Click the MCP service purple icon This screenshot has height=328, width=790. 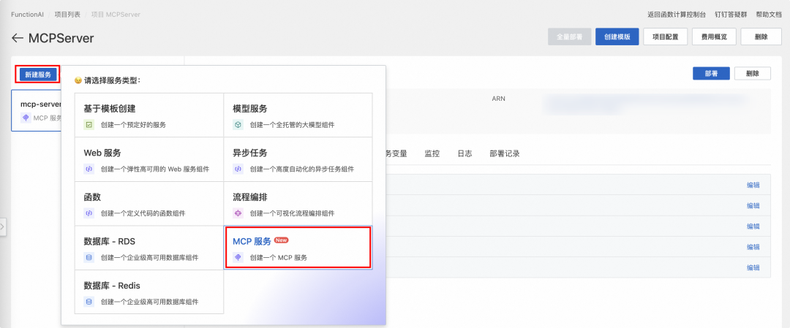pos(238,257)
